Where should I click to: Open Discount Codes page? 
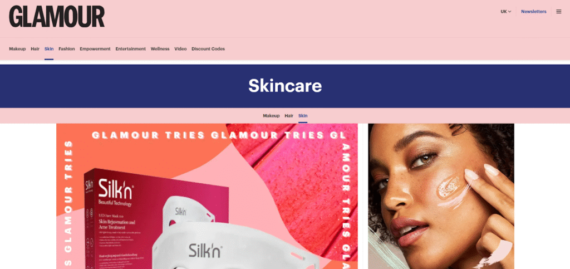click(x=208, y=48)
